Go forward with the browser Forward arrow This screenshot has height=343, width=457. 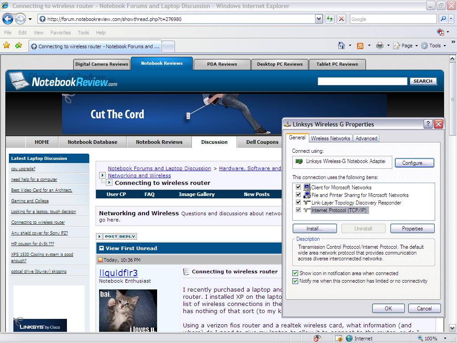20,19
